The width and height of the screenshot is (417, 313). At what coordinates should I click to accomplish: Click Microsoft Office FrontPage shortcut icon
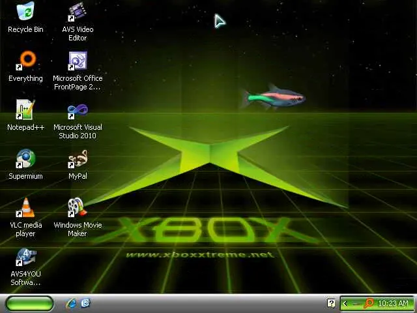[x=78, y=61]
